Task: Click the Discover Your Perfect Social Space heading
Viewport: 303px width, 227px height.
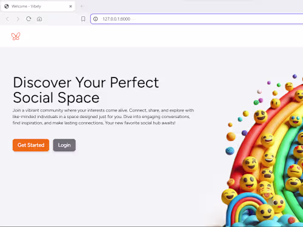Action: coord(86,90)
